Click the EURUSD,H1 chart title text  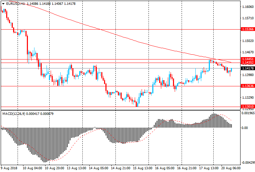tap(15, 4)
